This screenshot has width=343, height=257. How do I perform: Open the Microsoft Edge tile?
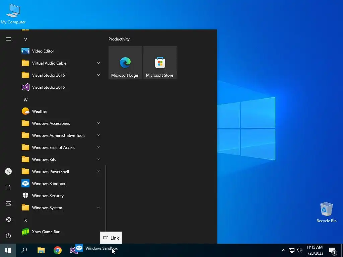coord(125,63)
